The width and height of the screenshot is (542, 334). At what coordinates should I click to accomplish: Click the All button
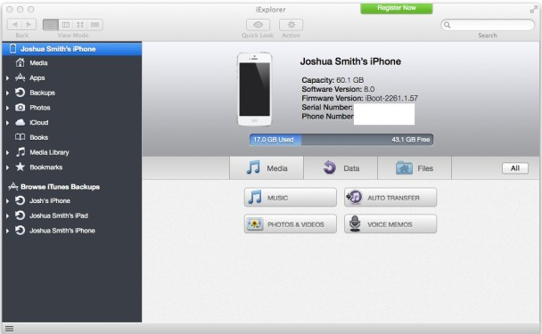click(x=515, y=167)
